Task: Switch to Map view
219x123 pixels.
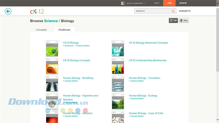Action: (184, 20)
